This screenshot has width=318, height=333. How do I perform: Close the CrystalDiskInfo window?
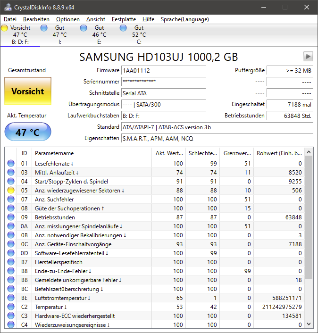point(307,7)
